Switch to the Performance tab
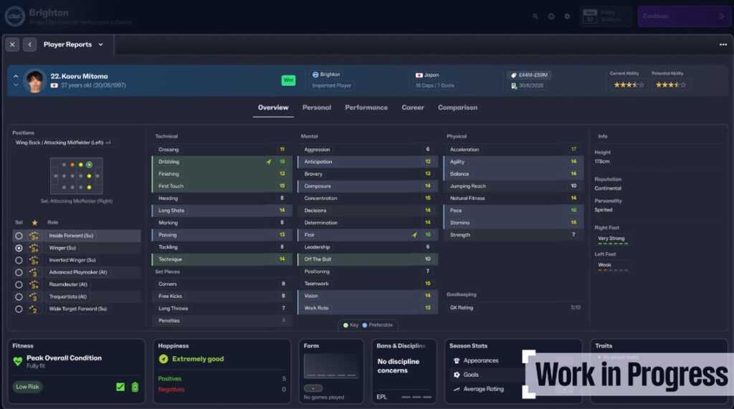 (x=366, y=107)
